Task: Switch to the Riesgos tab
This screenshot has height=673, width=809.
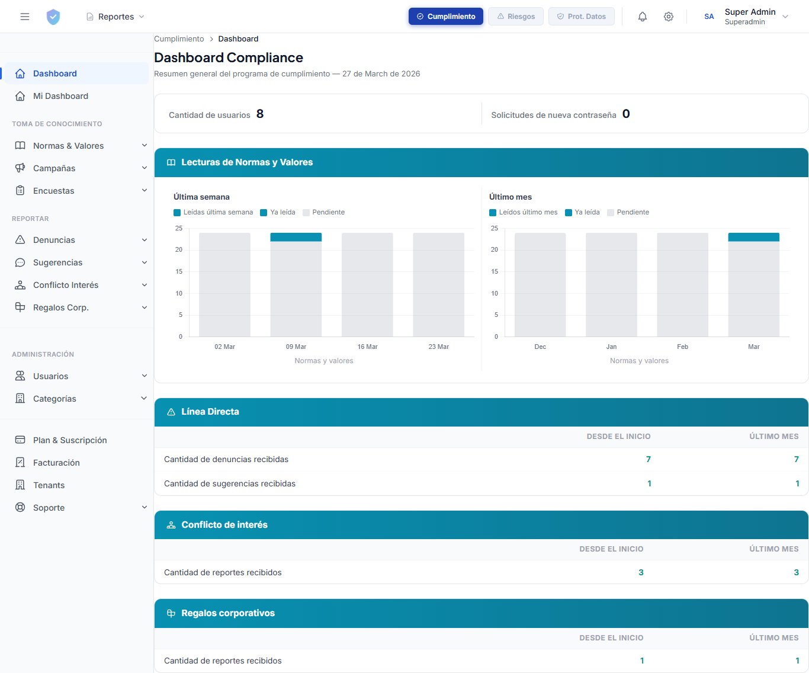Action: coord(516,16)
